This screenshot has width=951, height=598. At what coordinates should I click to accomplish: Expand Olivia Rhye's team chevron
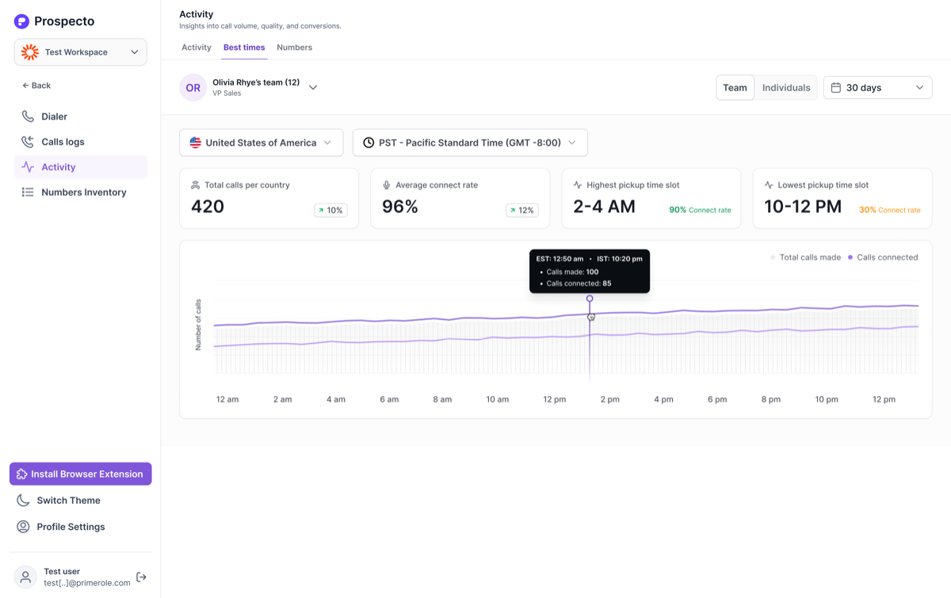(313, 88)
